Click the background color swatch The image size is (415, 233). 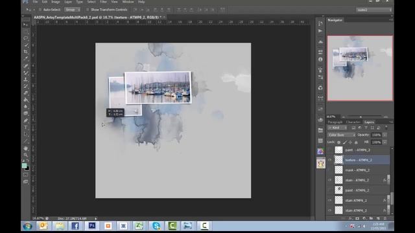click(x=27, y=168)
